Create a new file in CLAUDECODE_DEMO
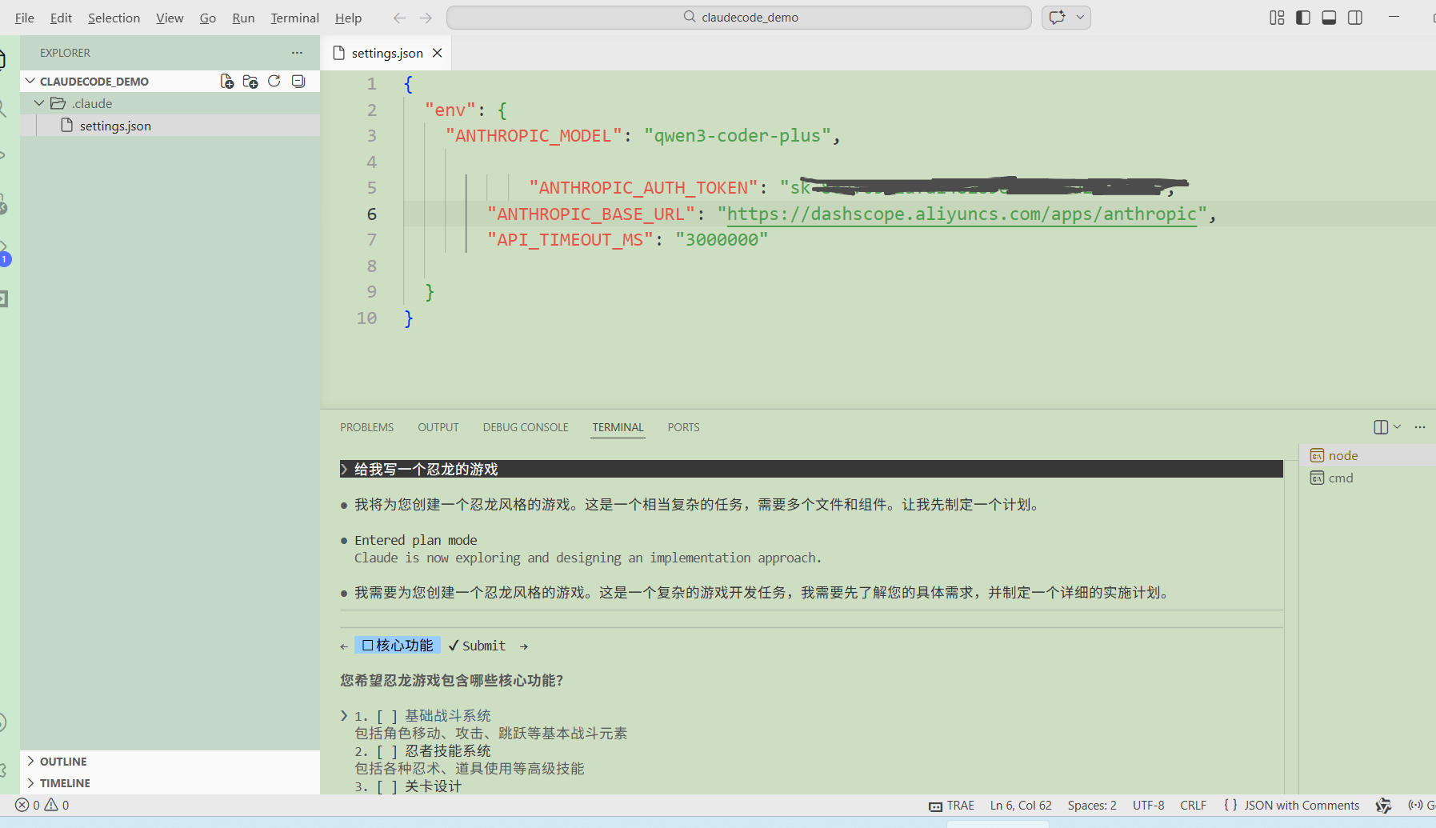The width and height of the screenshot is (1436, 828). (x=227, y=82)
